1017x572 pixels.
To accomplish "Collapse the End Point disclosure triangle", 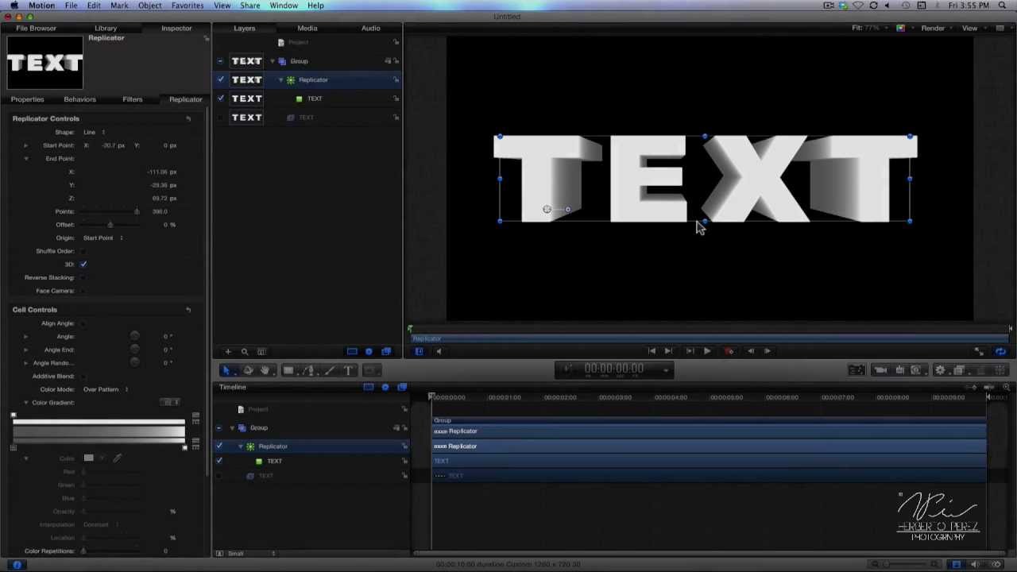I will point(25,159).
